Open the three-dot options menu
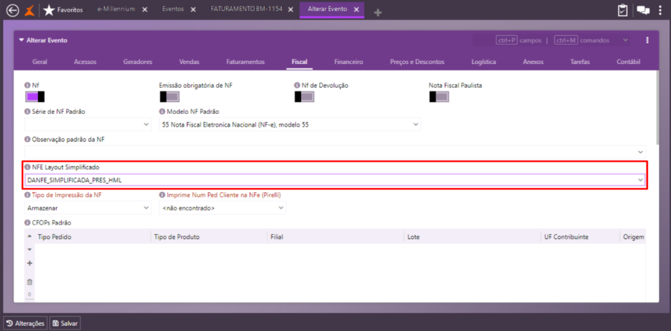This screenshot has width=671, height=331. click(x=647, y=40)
